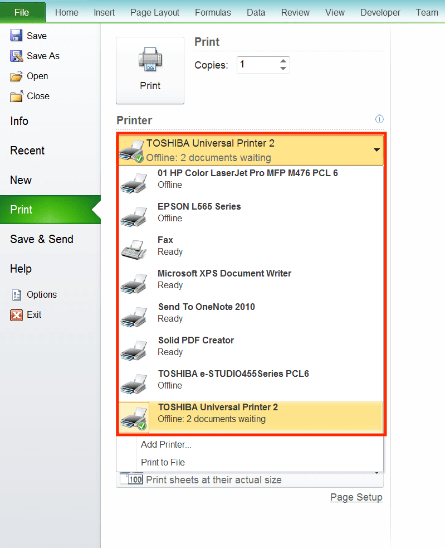Viewport: 445px width, 548px height.
Task: Pick TOSHIBA e-STUDIO455Series PCL6 printer
Action: coord(251,384)
